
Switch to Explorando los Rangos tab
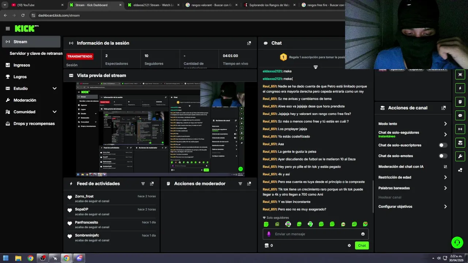269,5
